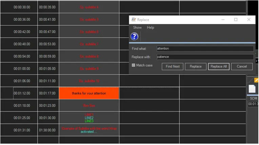Image resolution: width=259 pixels, height=145 pixels.
Task: Select the 'Ex. subtitle 8' cell
Action: 89,56
